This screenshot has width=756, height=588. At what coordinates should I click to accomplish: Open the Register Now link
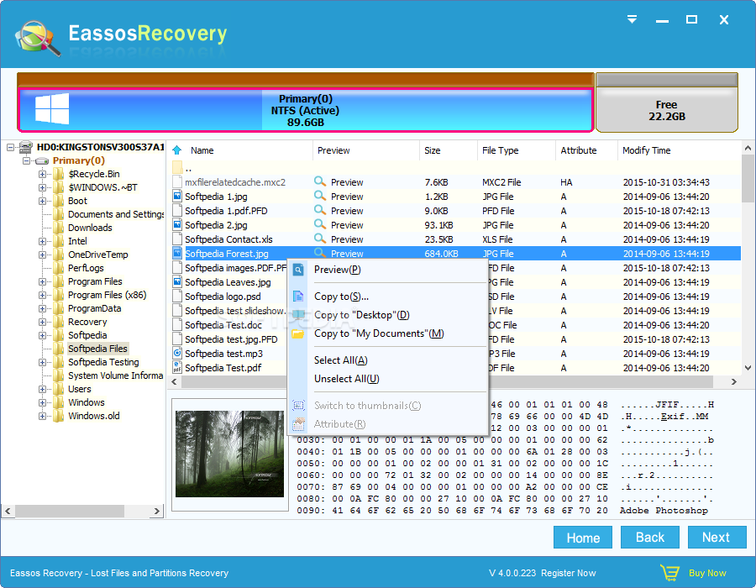(569, 573)
